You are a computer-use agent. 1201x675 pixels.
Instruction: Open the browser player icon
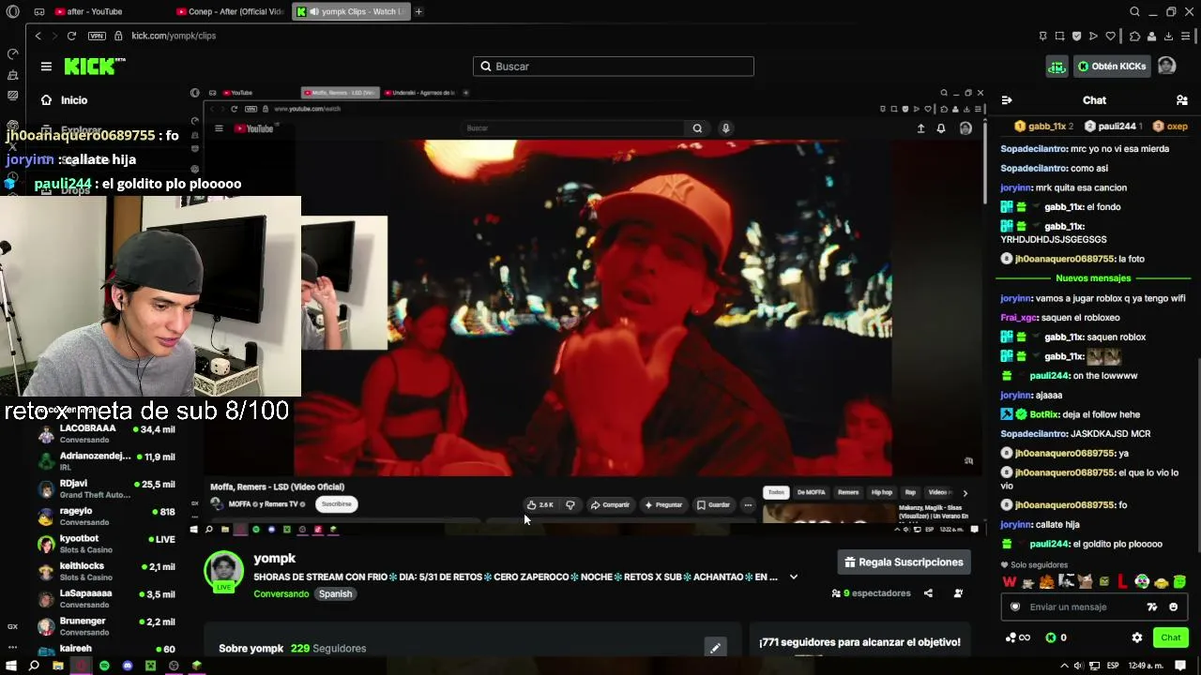tap(1093, 36)
